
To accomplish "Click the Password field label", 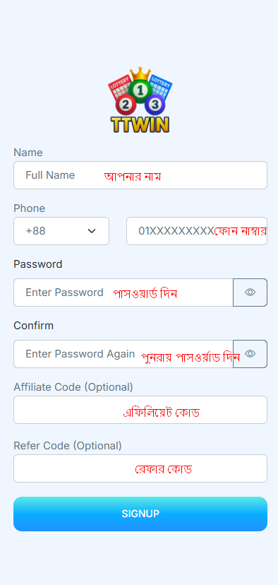I will click(38, 264).
